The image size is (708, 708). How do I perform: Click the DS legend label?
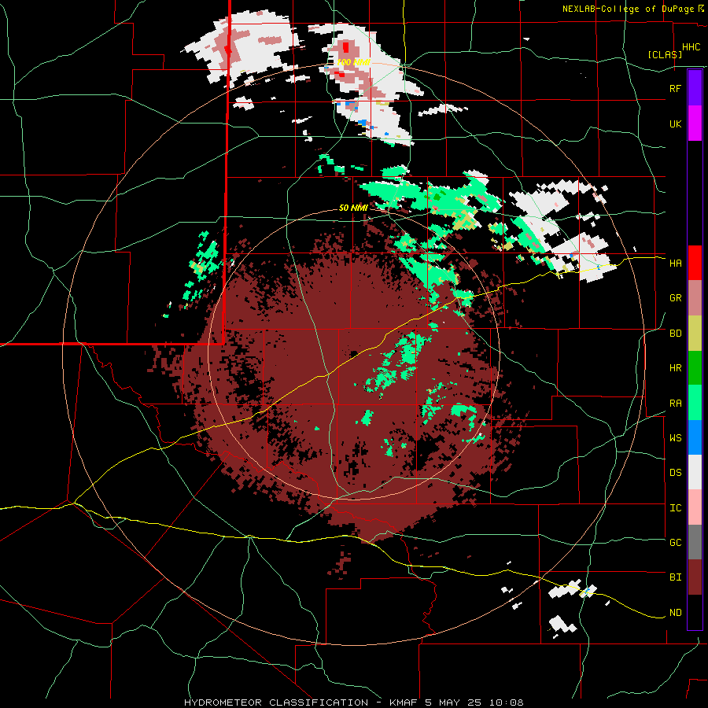point(675,473)
